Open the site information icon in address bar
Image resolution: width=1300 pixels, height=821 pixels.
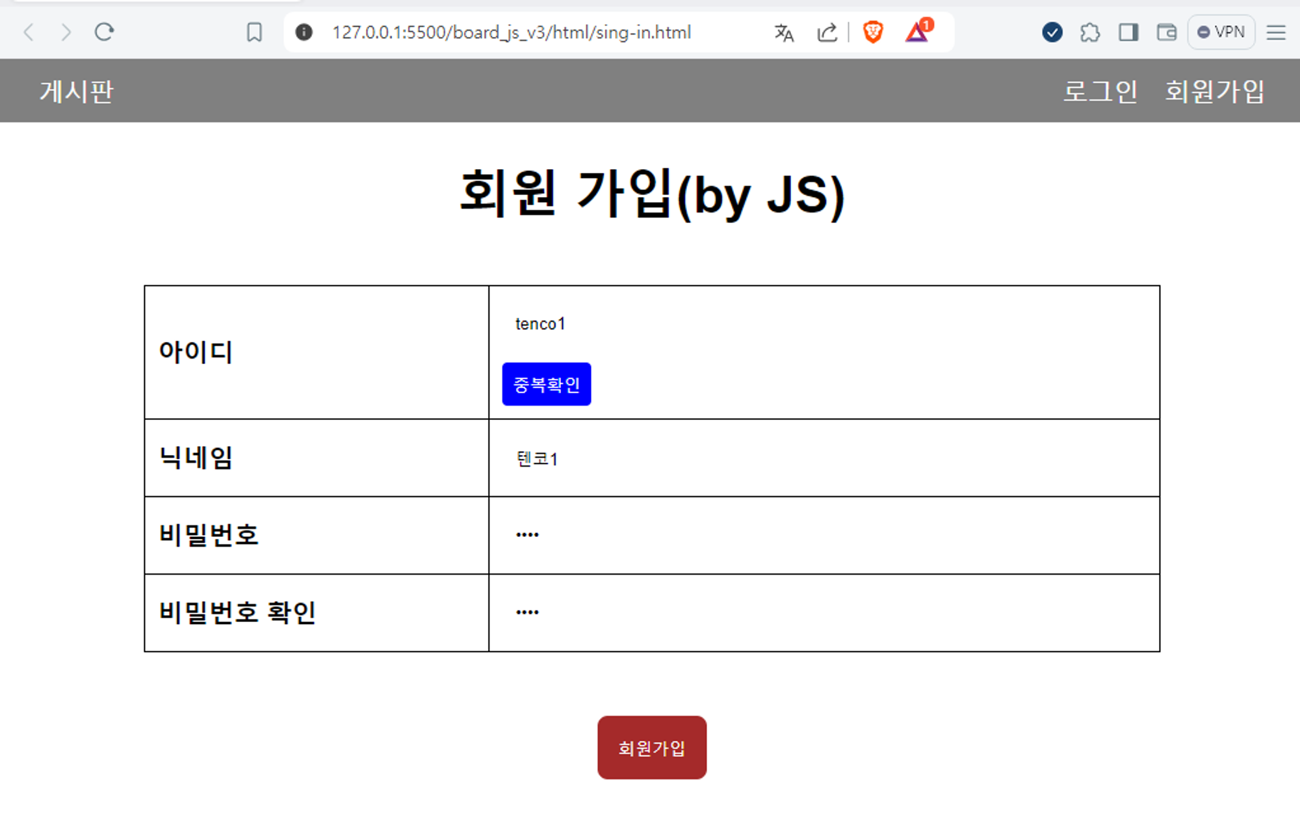pos(304,32)
